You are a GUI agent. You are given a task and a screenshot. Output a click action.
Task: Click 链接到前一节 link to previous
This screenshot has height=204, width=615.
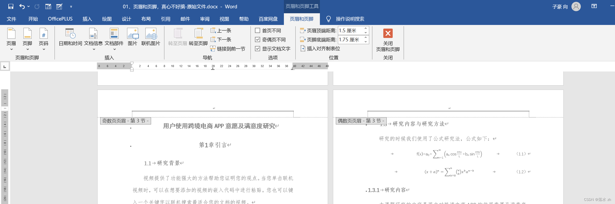(x=228, y=49)
